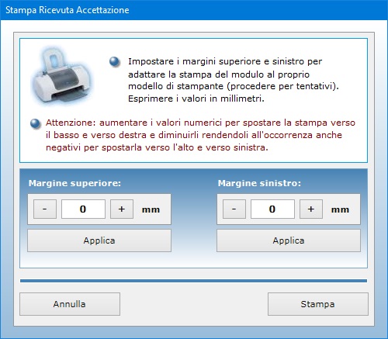This screenshot has height=339, width=388.
Task: Focus the Margine superiore value field
Action: (83, 209)
